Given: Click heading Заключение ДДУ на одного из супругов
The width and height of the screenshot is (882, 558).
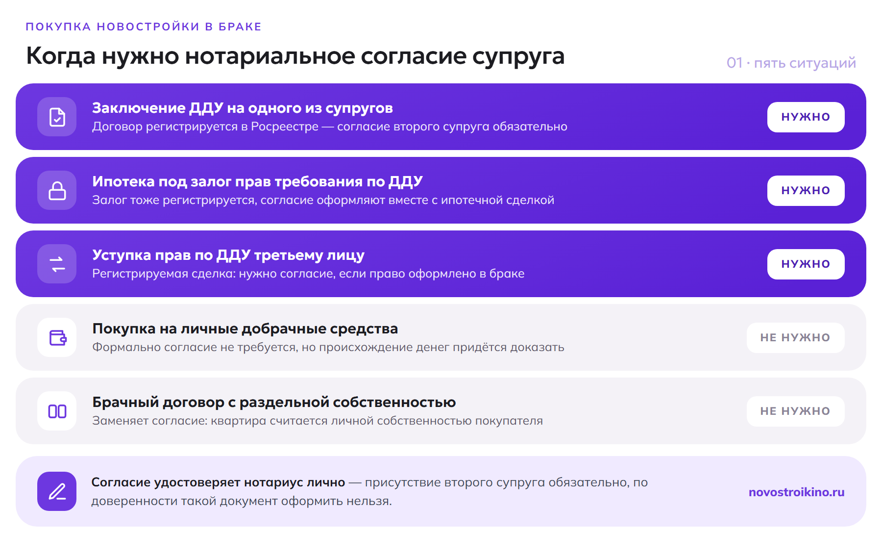Looking at the screenshot, I should [x=243, y=108].
